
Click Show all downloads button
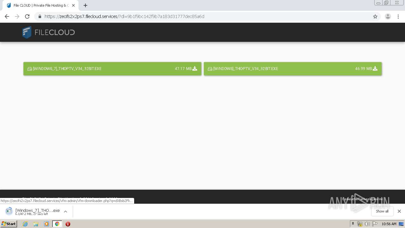(x=382, y=211)
